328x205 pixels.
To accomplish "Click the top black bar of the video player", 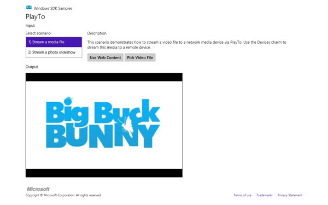I will click(x=104, y=77).
